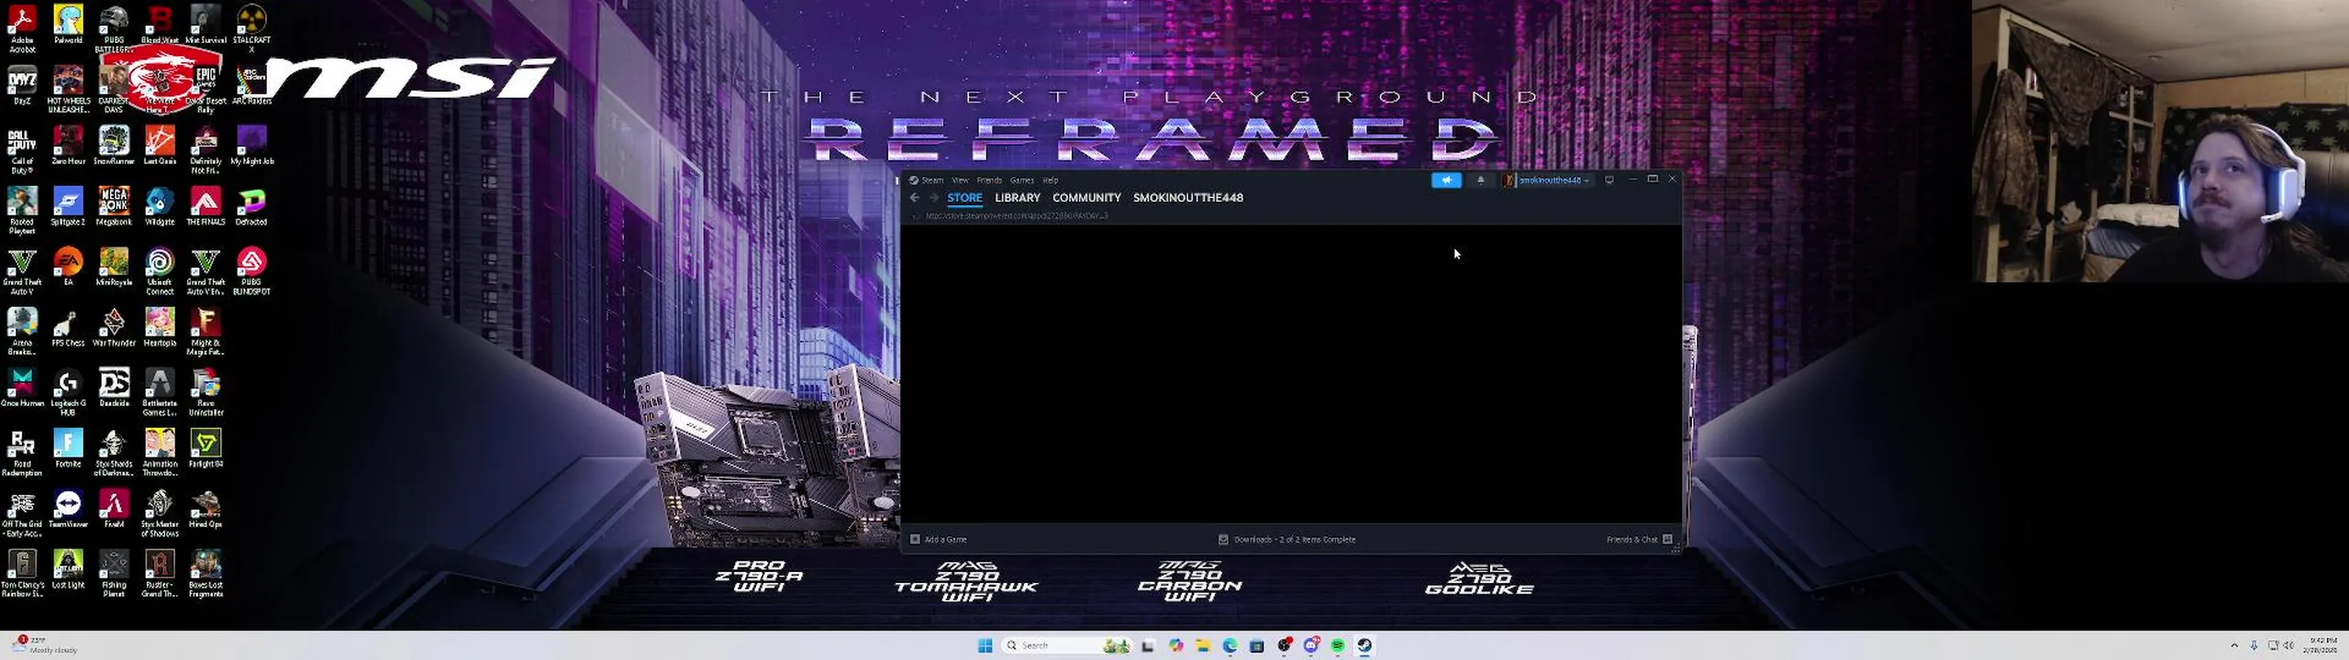Click the taskbar volume icon
2349x660 pixels.
click(x=2288, y=645)
